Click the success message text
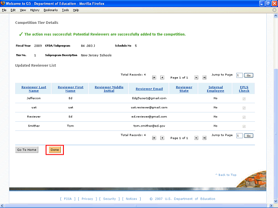Viewport: 278px width, 208px height. coord(105,34)
